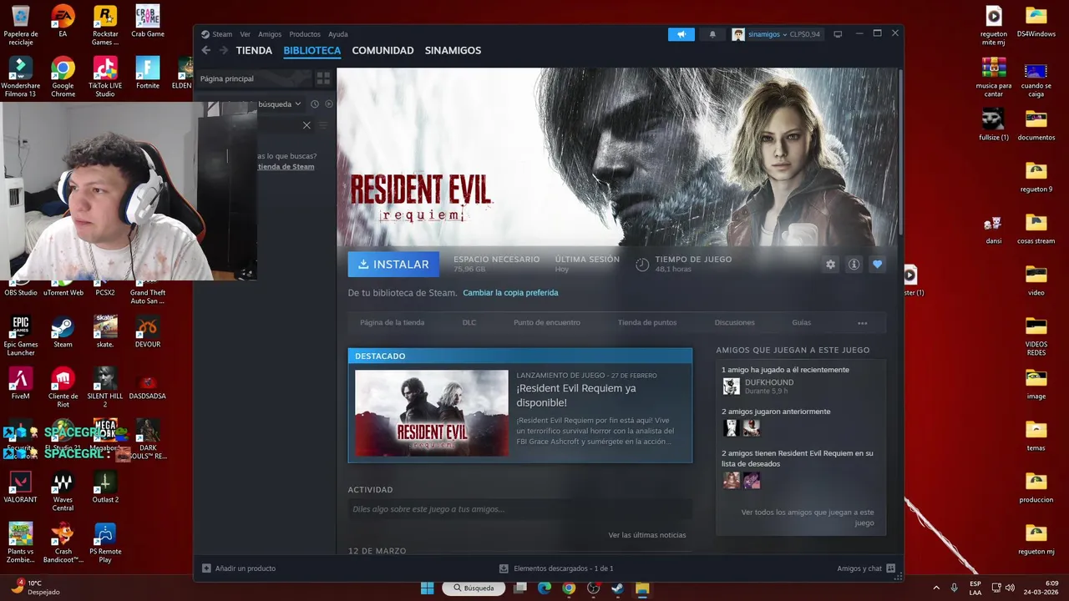Open the advanced filter icon beside the search box
The image size is (1069, 601).
pyautogui.click(x=324, y=125)
